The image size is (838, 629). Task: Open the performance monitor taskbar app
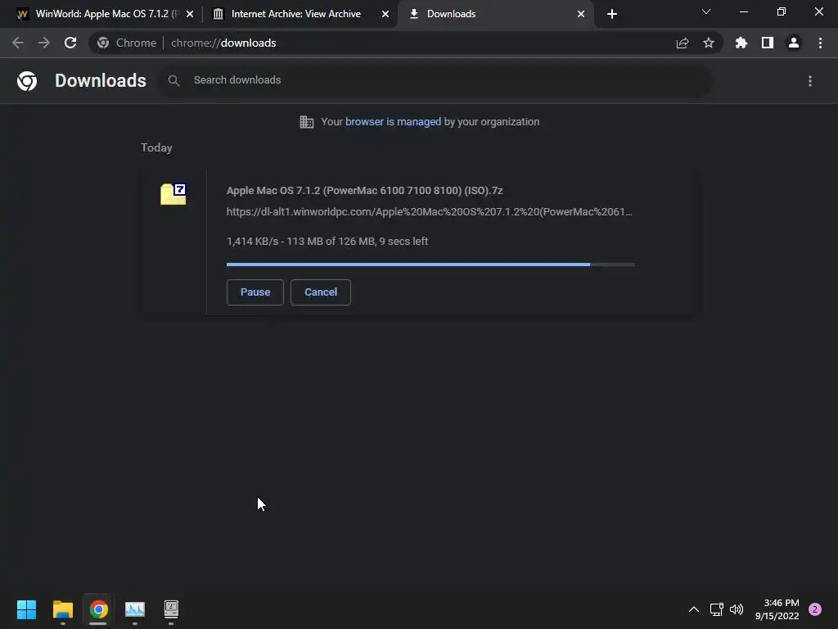pyautogui.click(x=135, y=609)
